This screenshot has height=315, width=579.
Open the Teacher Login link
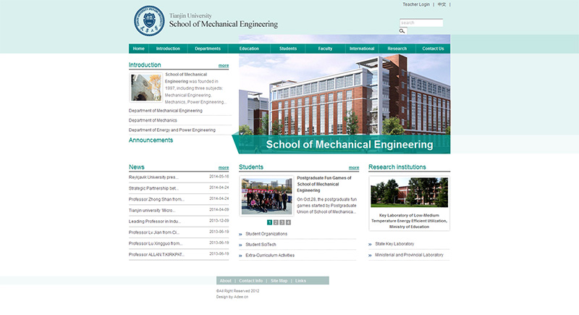pos(415,4)
